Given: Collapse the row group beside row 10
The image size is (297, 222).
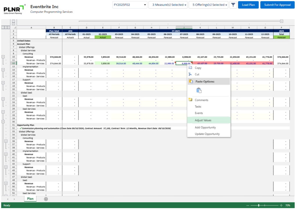Looking at the screenshot, I should point(3,57).
